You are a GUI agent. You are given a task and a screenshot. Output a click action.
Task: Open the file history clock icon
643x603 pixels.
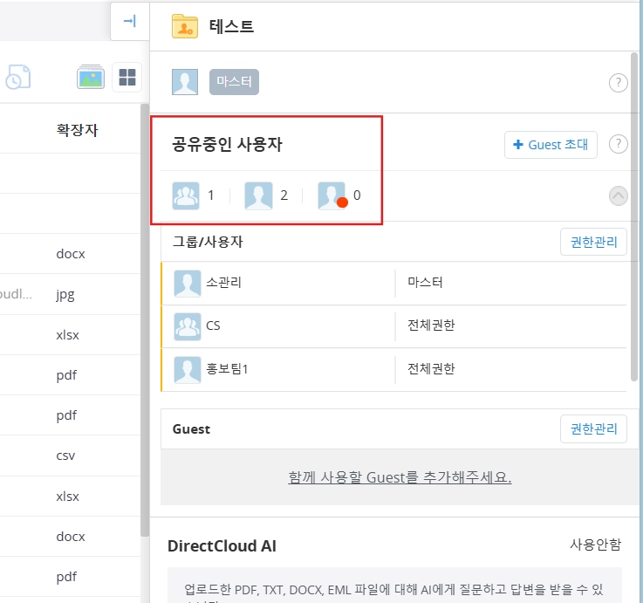coord(17,78)
